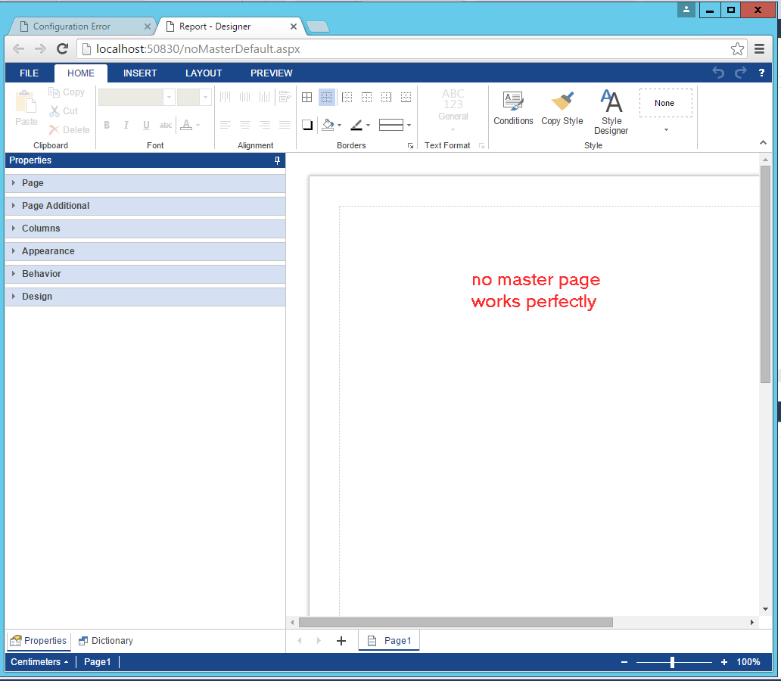Image resolution: width=781 pixels, height=681 pixels.
Task: Click the Copy icon in Clipboard
Action: click(x=54, y=92)
